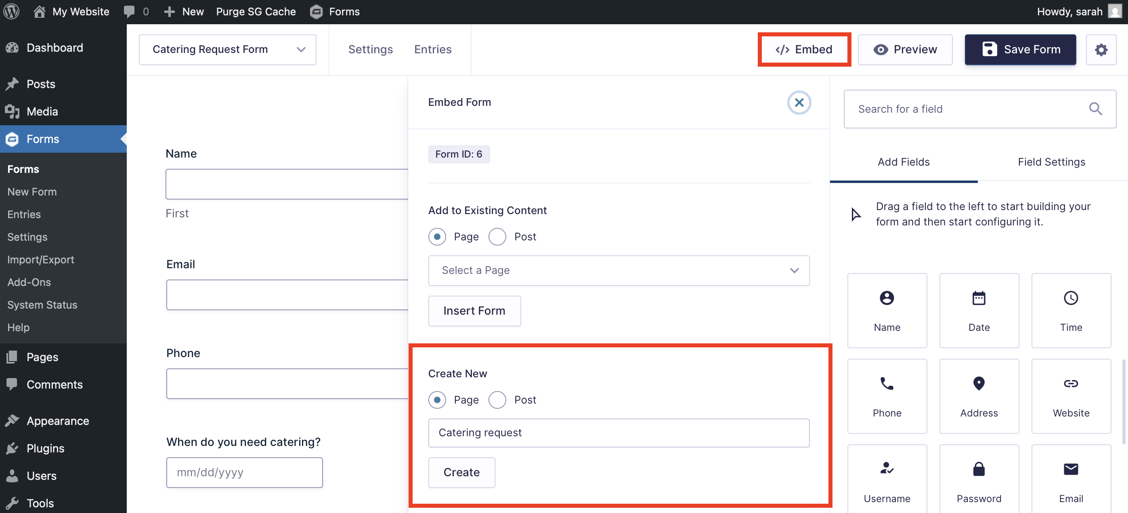1128x513 pixels.
Task: Click the Catering request page title field
Action: pos(618,433)
